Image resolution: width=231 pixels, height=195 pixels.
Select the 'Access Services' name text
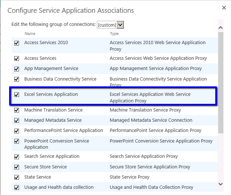click(40, 58)
